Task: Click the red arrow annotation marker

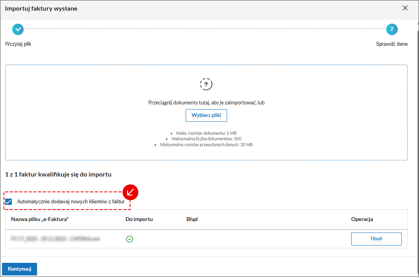Action: click(x=130, y=192)
